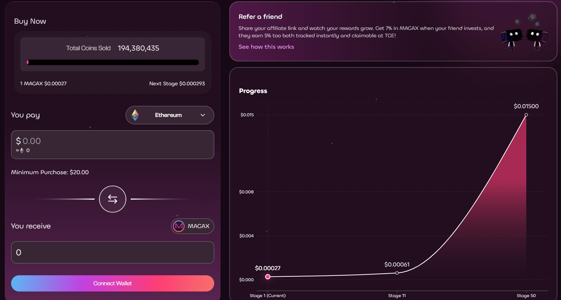Expand the chevron next to Ethereum
This screenshot has height=300, width=561.
pos(203,115)
